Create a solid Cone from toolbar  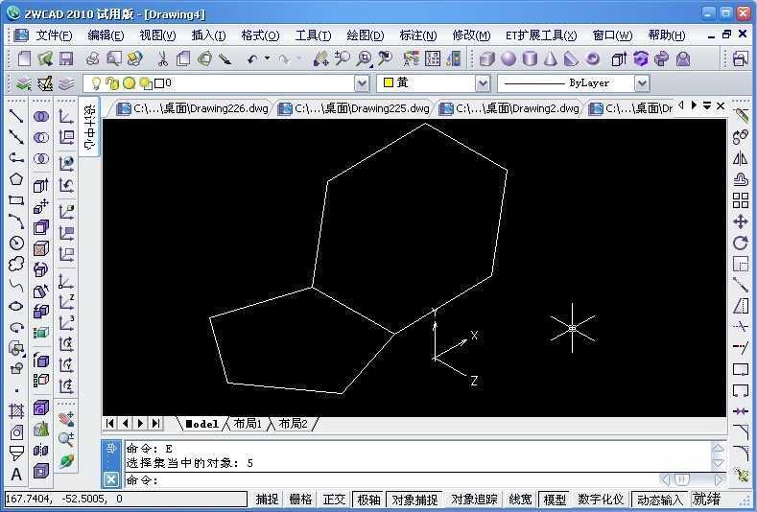551,58
